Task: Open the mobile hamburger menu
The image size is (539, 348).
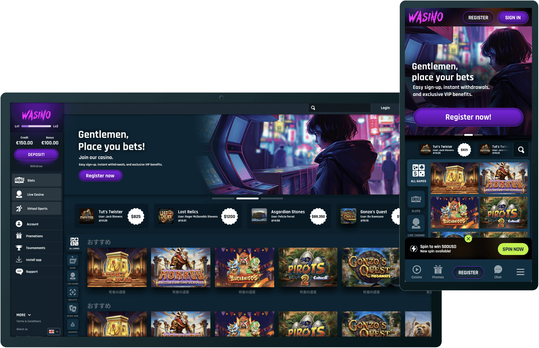Action: coord(520,272)
